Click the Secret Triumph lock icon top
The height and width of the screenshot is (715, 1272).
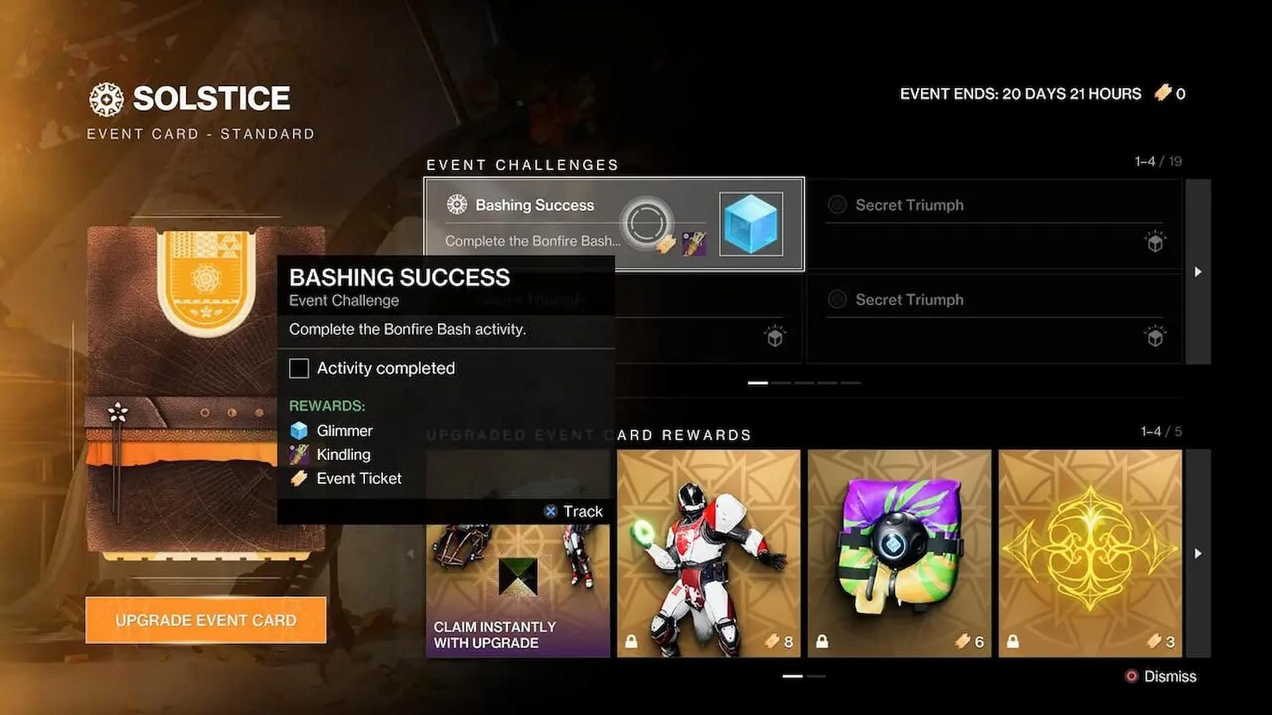click(1155, 243)
